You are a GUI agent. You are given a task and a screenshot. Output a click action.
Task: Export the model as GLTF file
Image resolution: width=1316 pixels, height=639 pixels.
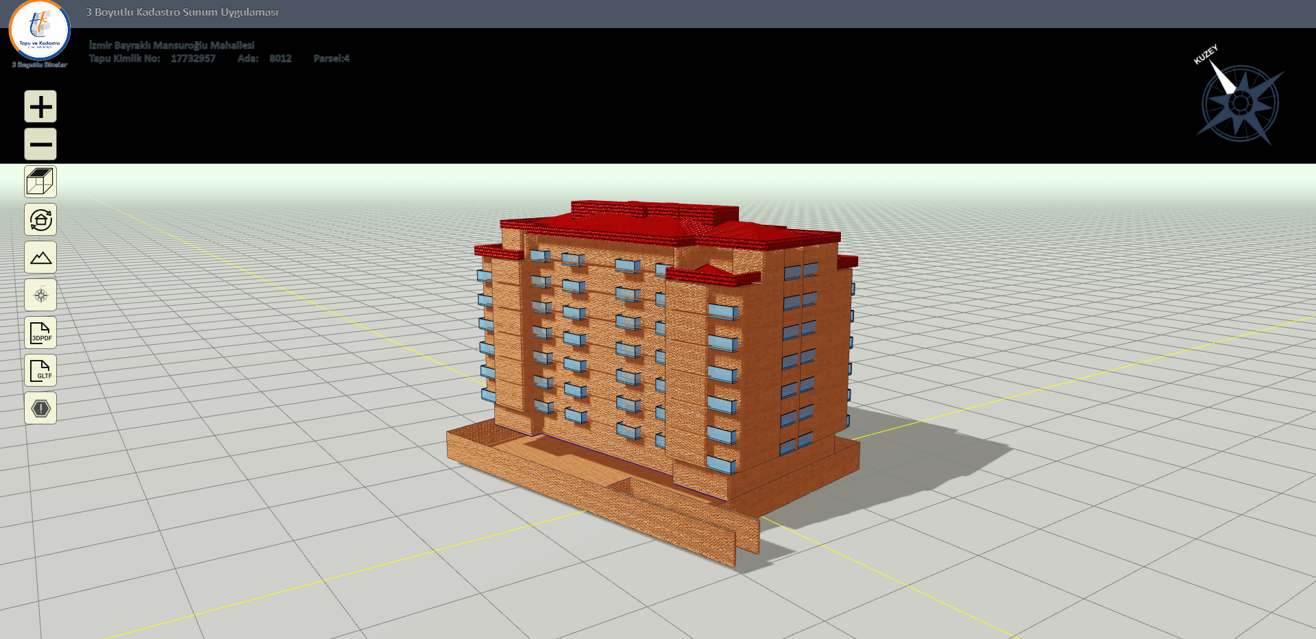coord(40,371)
